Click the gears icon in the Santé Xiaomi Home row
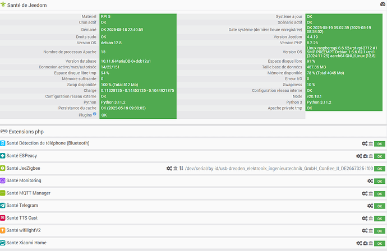Screen dimensions: 387x251 tap(359, 243)
